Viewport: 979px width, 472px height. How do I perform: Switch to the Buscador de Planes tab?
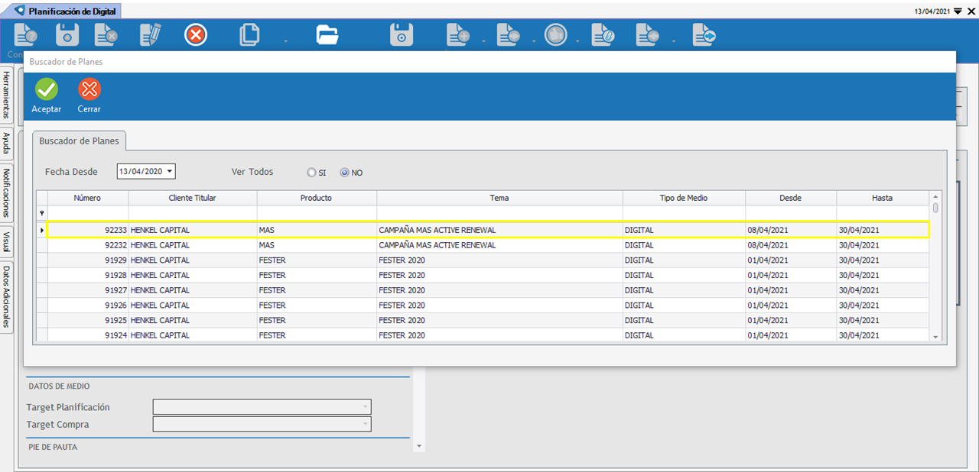pos(79,141)
